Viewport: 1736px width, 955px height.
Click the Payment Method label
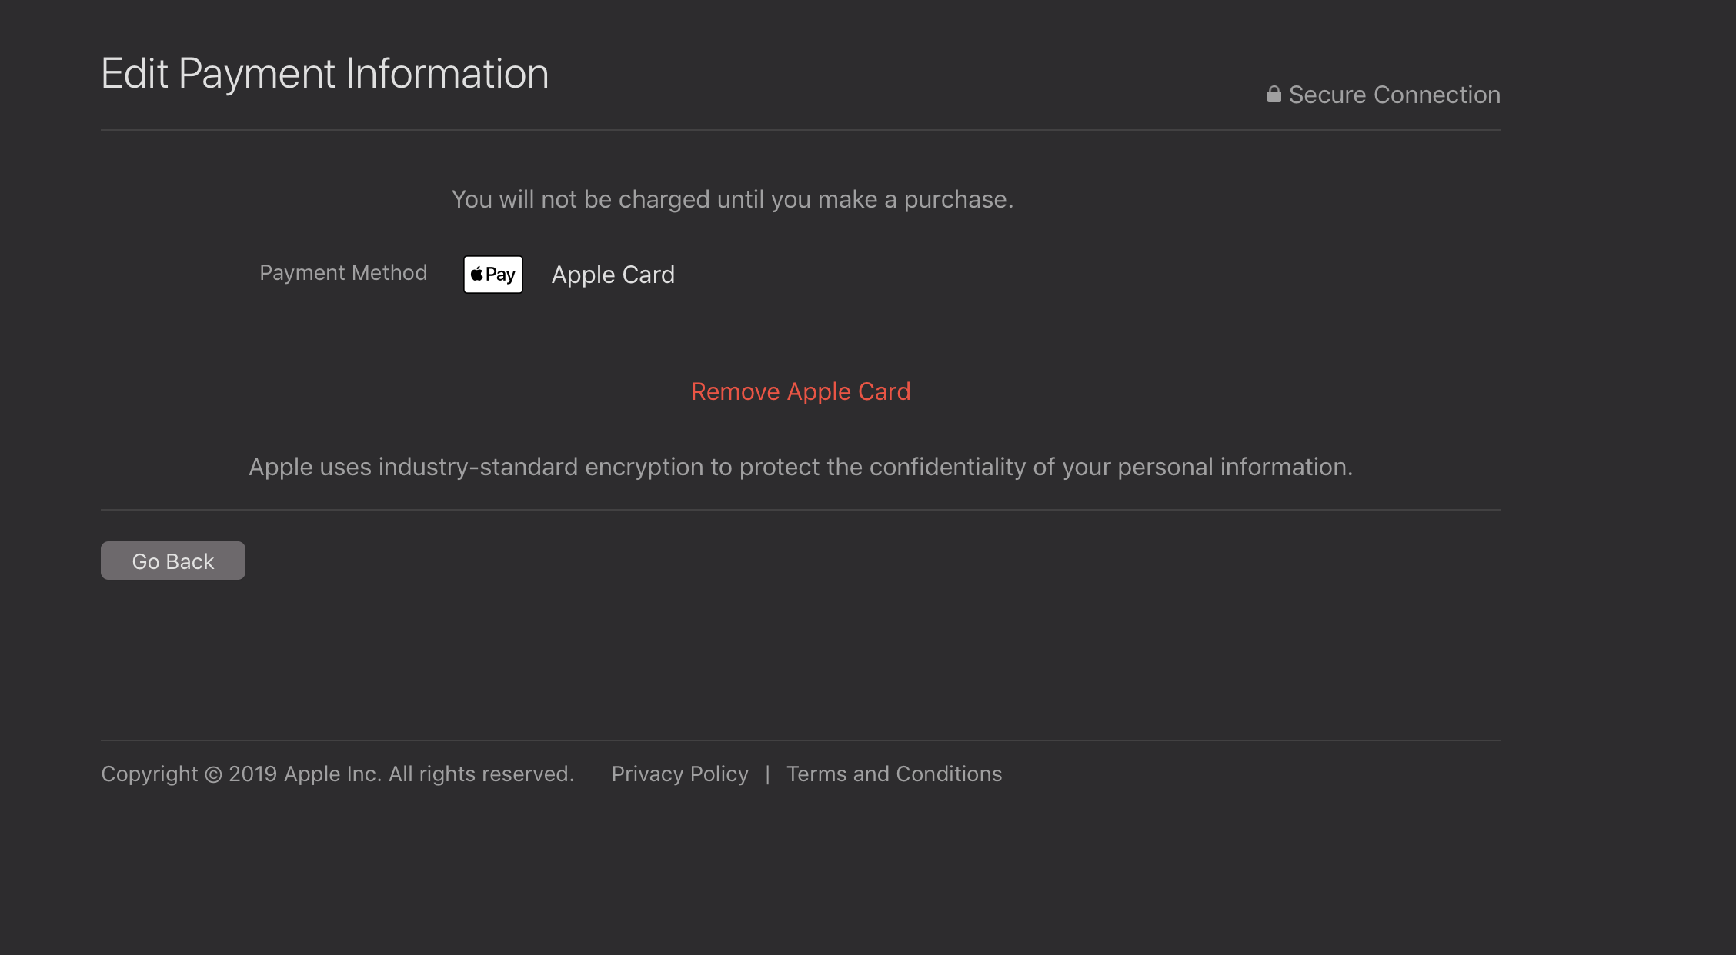(343, 273)
